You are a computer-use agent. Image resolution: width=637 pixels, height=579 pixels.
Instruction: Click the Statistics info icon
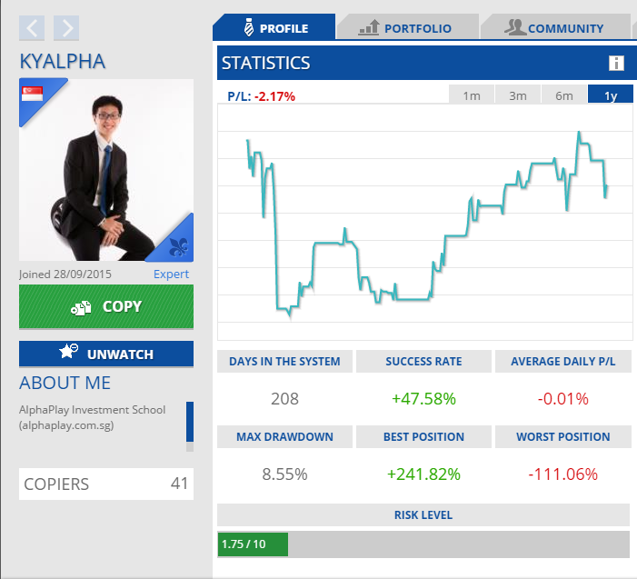click(616, 63)
